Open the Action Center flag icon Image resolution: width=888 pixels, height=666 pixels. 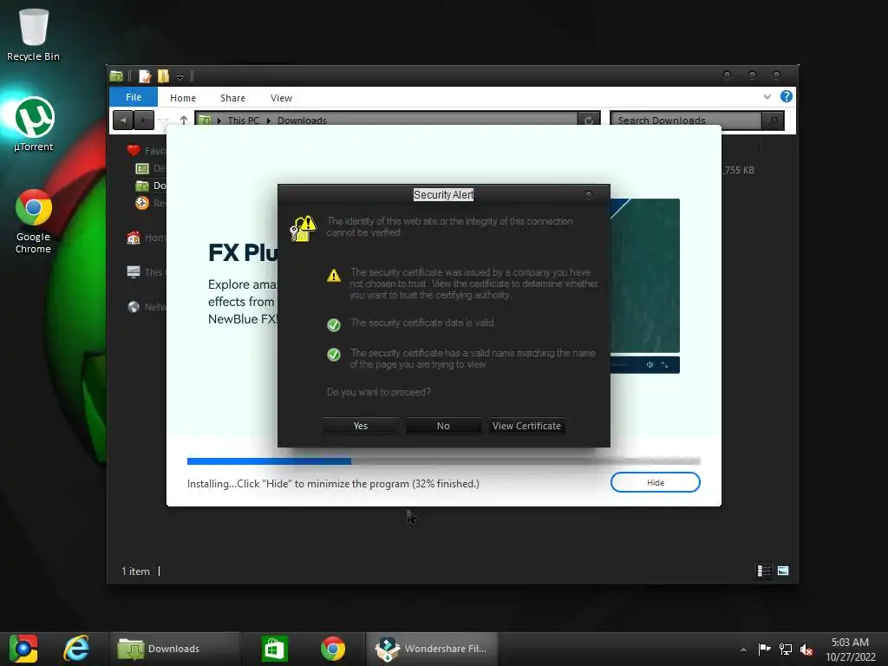[765, 649]
